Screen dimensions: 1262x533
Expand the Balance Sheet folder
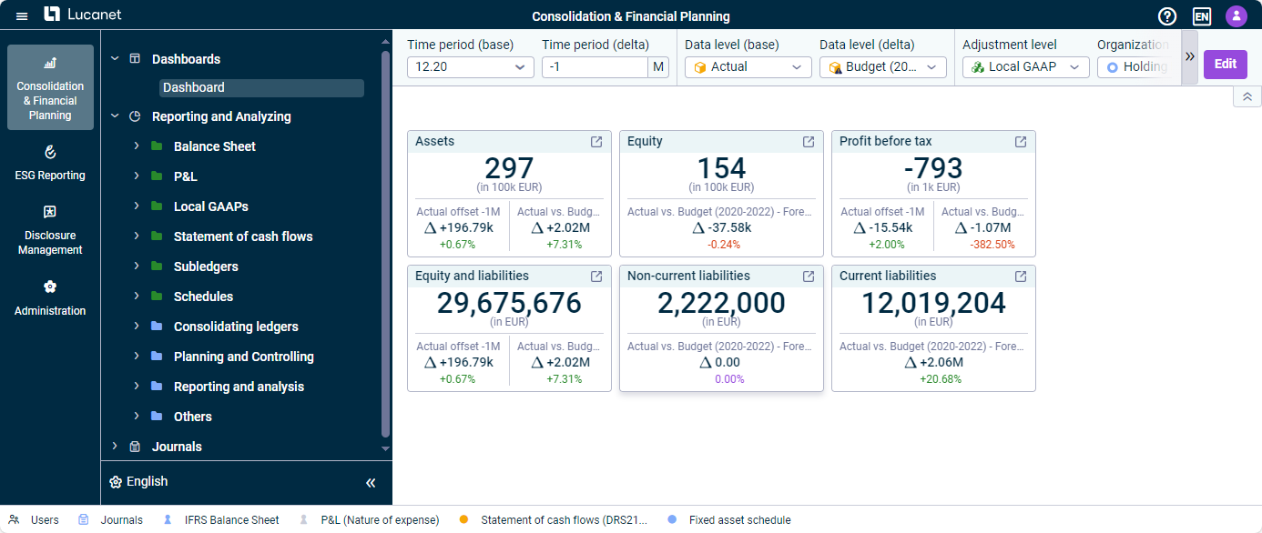click(x=137, y=146)
